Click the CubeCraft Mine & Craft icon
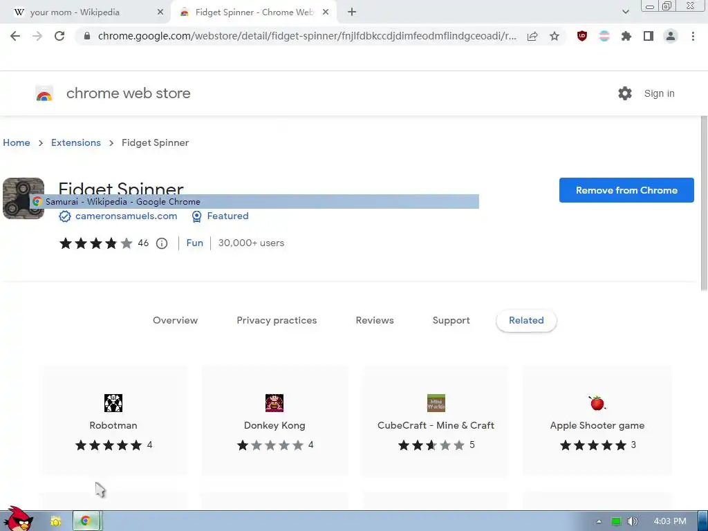 click(436, 403)
